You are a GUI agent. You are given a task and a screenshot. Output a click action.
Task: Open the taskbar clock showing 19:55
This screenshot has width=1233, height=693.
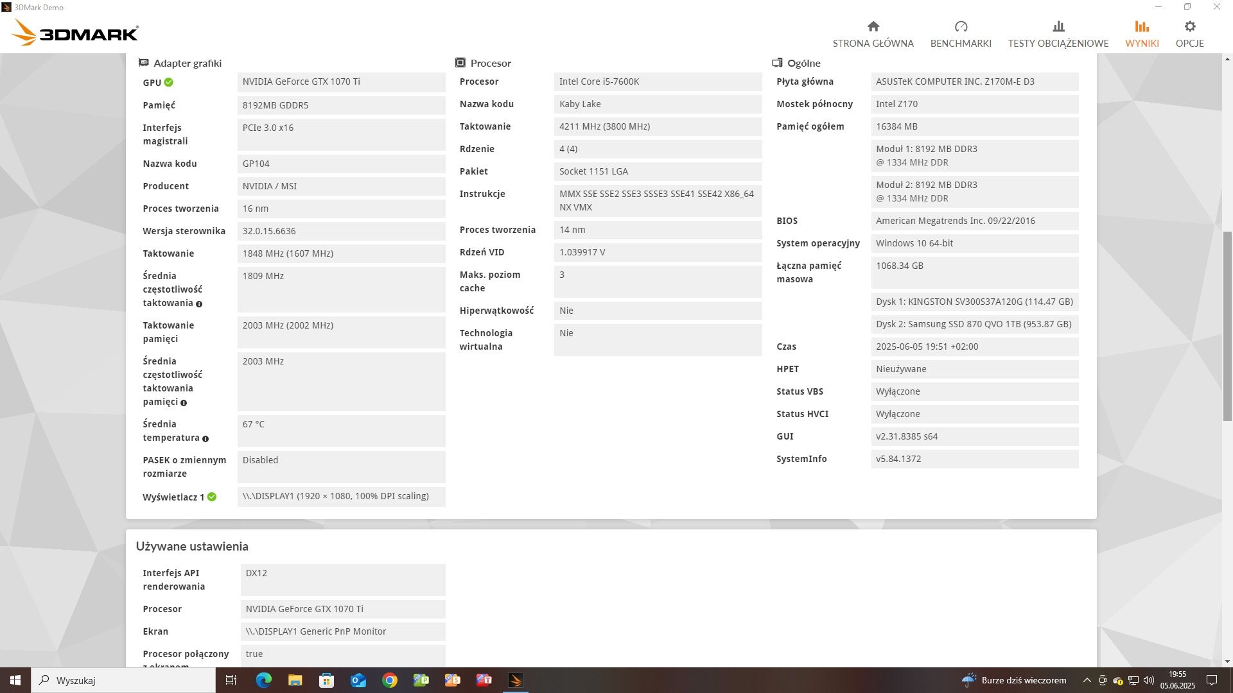tap(1178, 680)
